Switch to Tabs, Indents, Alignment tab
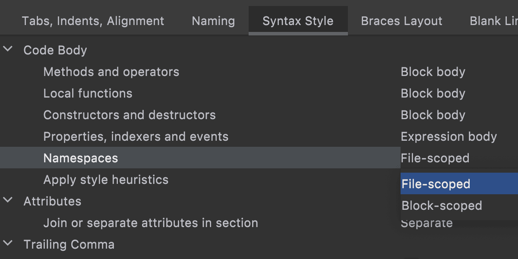This screenshot has height=259, width=518. 93,21
